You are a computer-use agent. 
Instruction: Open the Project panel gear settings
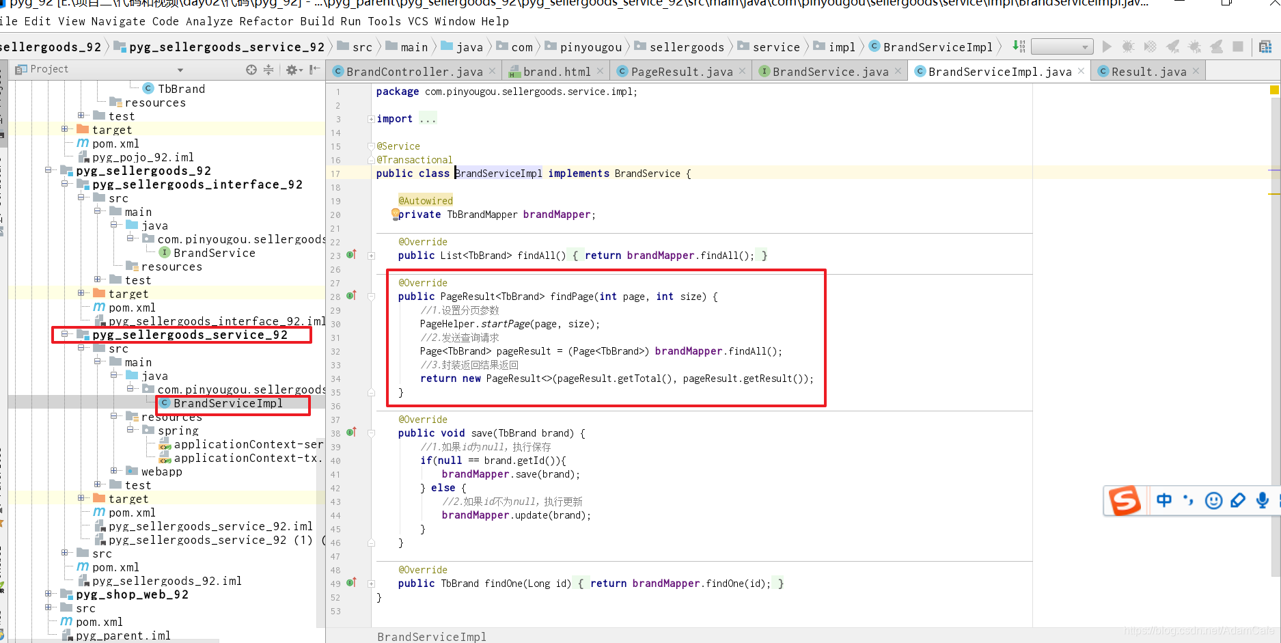(x=294, y=69)
